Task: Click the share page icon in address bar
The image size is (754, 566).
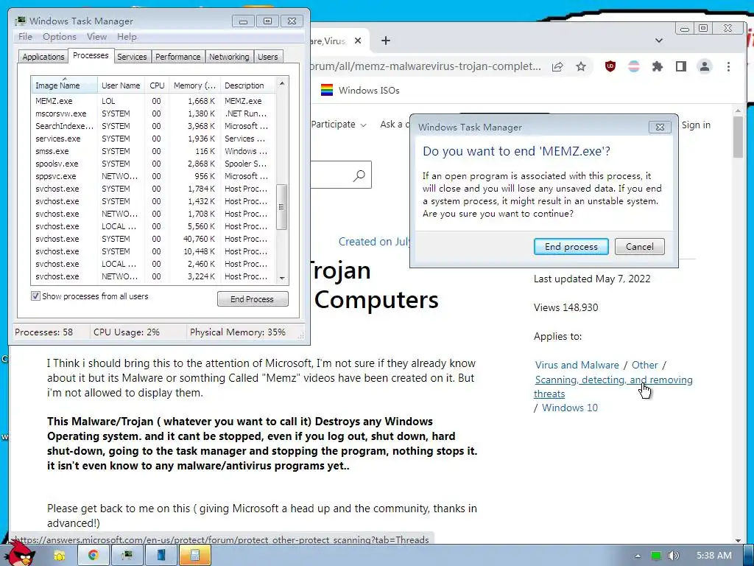Action: coord(557,66)
